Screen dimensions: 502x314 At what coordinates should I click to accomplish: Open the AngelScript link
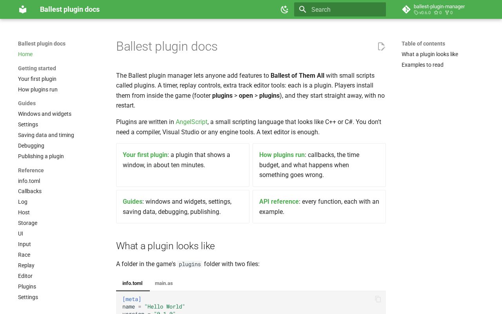coord(191,122)
